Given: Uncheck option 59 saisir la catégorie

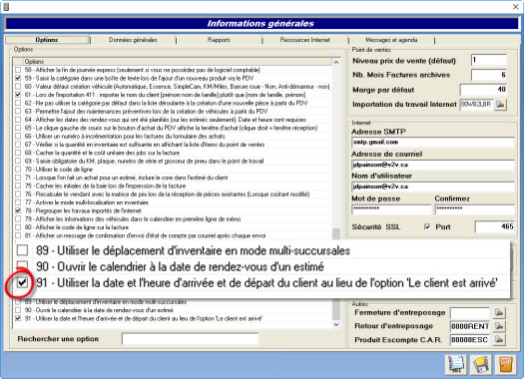Looking at the screenshot, I should [18, 78].
